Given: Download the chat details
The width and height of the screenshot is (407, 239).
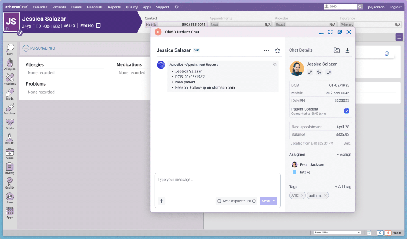Looking at the screenshot, I should 347,50.
